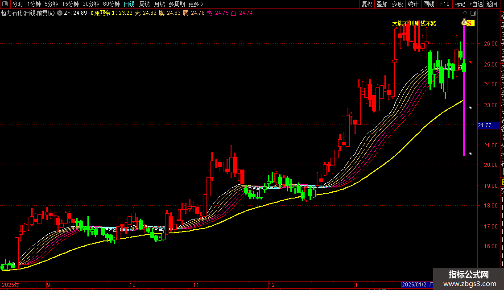
Task: Click the ZF: 24.89 indicator value
Action: pyautogui.click(x=75, y=13)
